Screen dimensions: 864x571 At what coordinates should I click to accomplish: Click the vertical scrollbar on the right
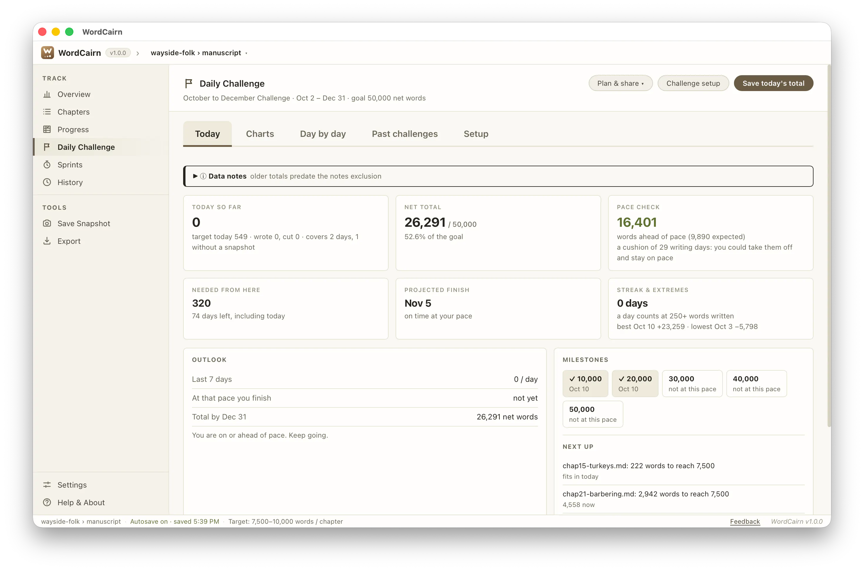[x=829, y=246]
